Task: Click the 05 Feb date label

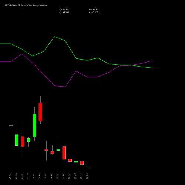Action: tap(57, 176)
